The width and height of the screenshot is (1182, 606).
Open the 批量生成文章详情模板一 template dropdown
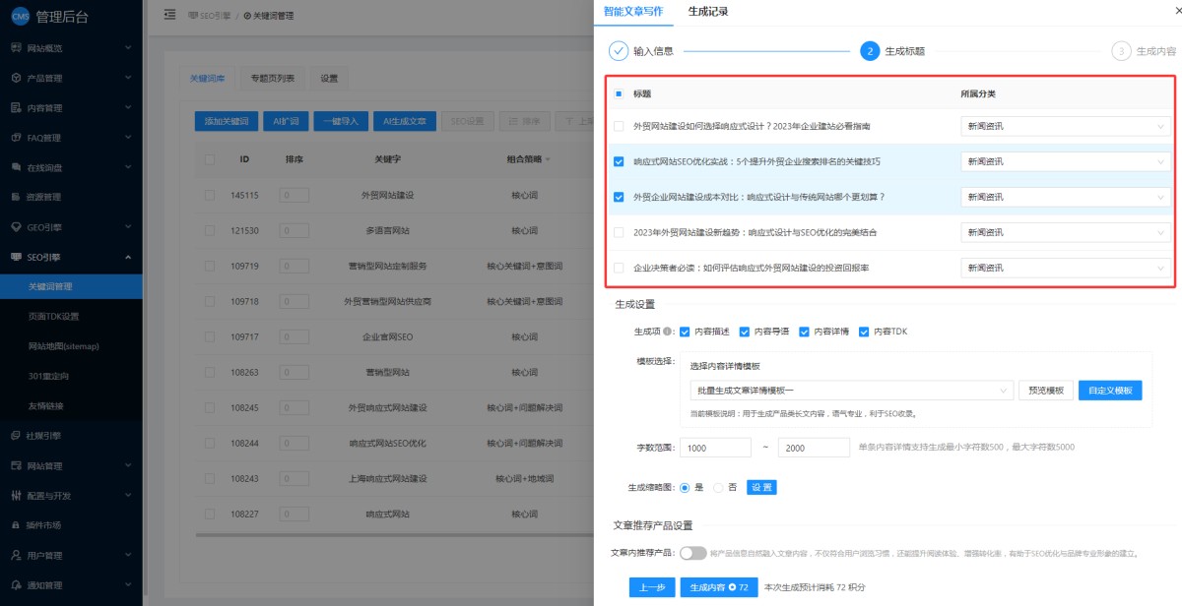coord(851,391)
